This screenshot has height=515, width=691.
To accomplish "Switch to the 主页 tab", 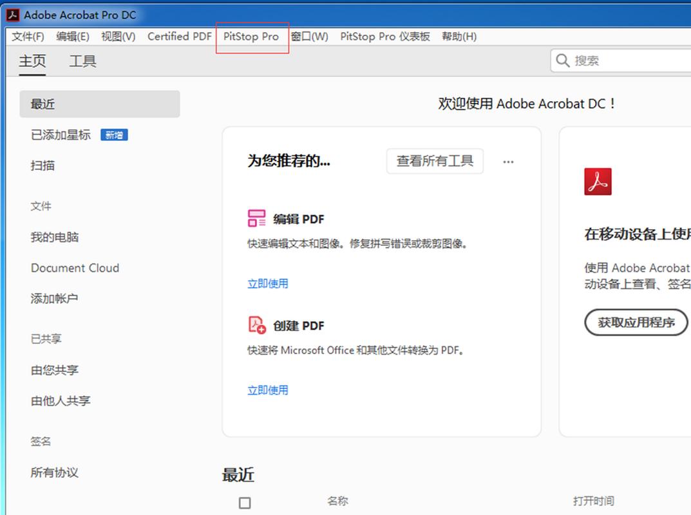I will 32,61.
